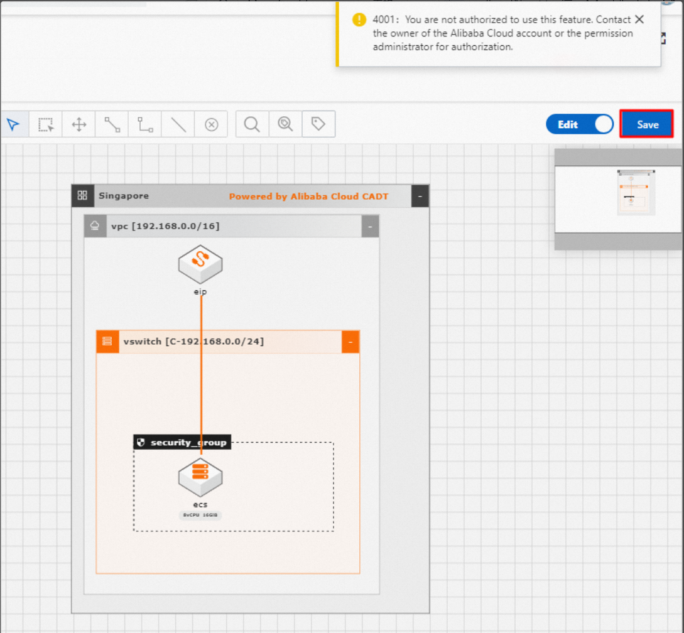684x633 pixels.
Task: Save the architecture diagram
Action: pos(647,124)
